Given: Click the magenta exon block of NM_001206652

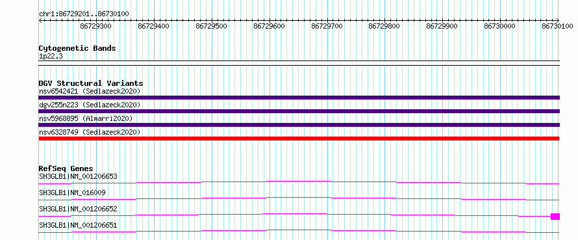Looking at the screenshot, I should 555,217.
